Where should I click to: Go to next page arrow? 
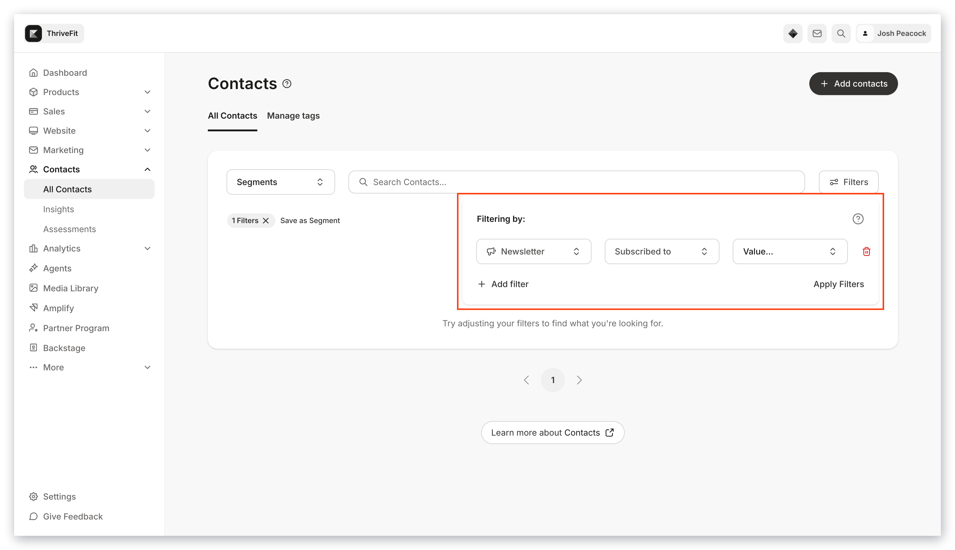(579, 380)
